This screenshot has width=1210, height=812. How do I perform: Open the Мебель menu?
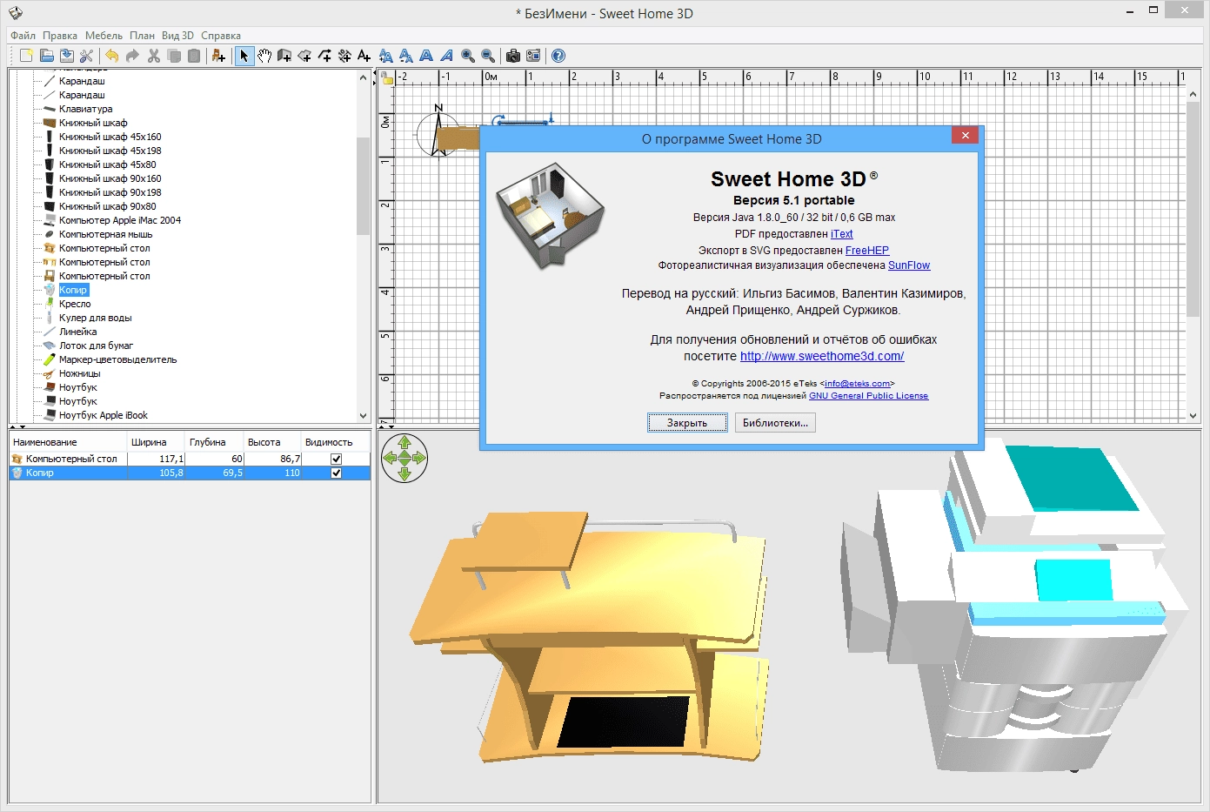(104, 36)
